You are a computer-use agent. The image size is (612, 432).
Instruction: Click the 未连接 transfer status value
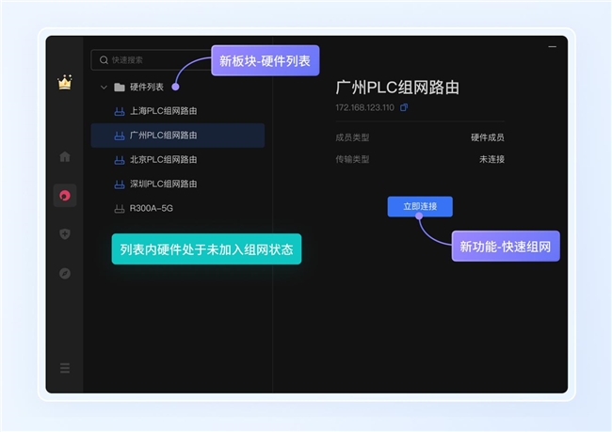(491, 159)
